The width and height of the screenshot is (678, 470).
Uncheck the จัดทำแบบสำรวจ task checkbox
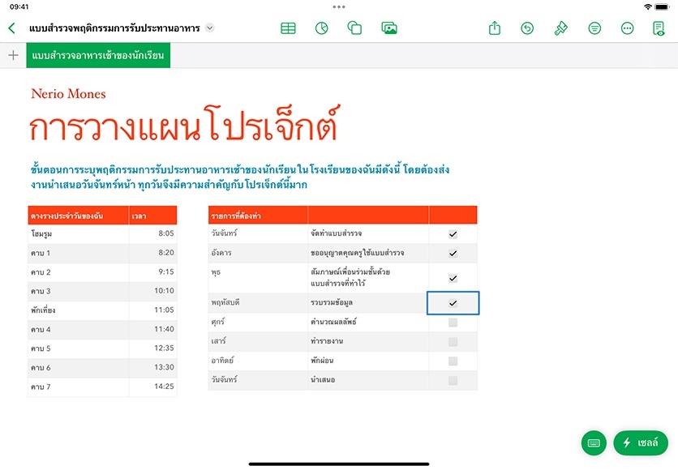pos(453,234)
